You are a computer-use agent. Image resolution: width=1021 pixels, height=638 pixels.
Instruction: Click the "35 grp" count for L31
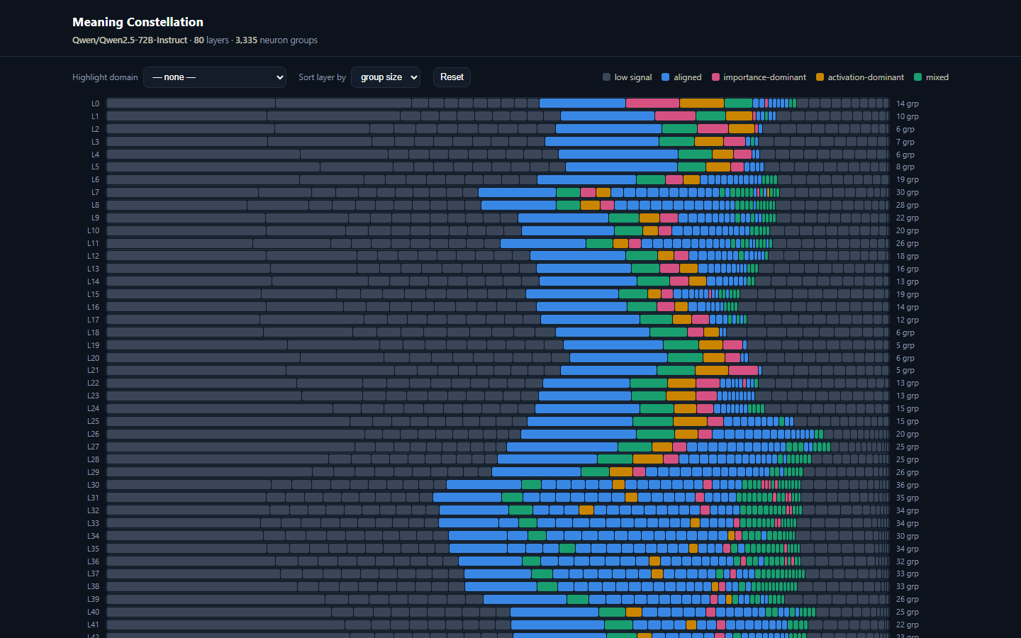(x=907, y=498)
